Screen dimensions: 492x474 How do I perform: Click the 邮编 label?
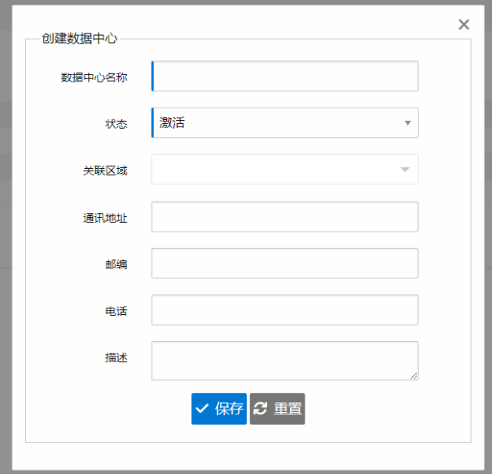[116, 264]
